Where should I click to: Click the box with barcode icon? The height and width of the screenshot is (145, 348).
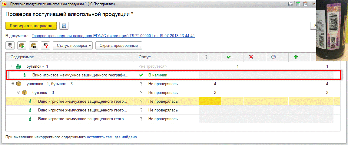coord(34,46)
